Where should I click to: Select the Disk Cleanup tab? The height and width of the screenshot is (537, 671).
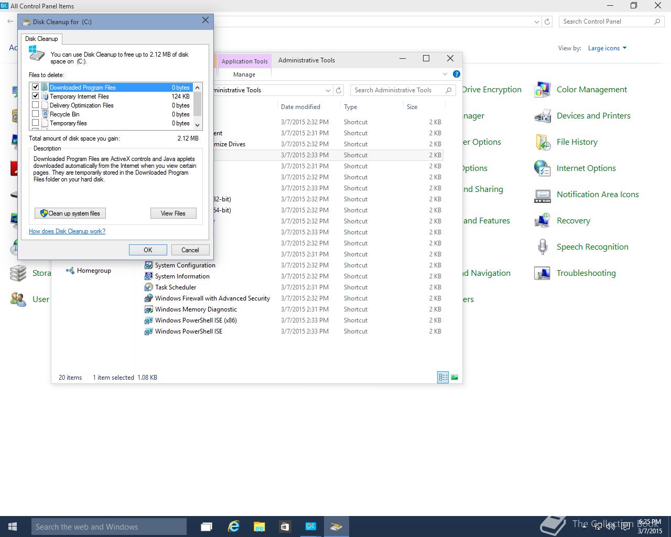point(41,39)
